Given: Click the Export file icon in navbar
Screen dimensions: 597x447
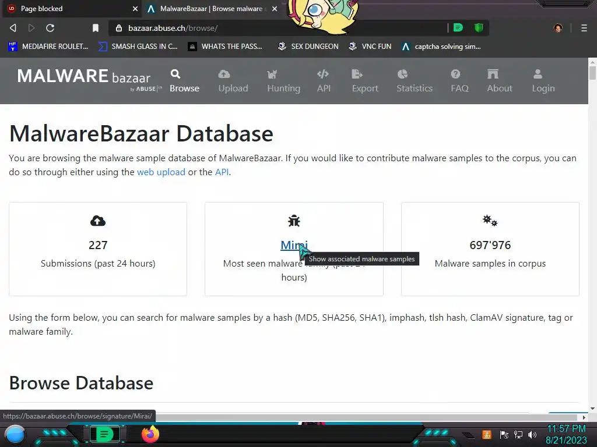Looking at the screenshot, I should coord(357,74).
